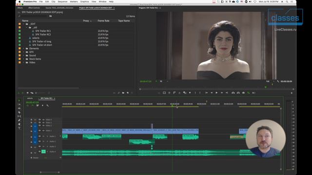The height and width of the screenshot is (175, 312).
Task: Toggle Linked Selection in the timeline header
Action: click(x=38, y=105)
